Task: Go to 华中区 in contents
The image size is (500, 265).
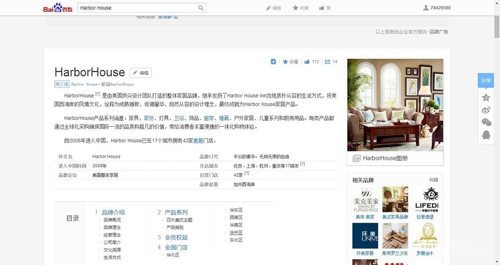Action: coord(236,233)
